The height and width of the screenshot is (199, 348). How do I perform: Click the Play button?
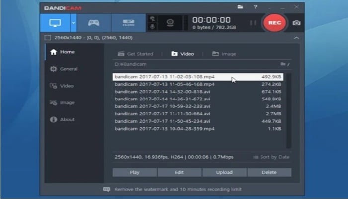[x=135, y=172]
